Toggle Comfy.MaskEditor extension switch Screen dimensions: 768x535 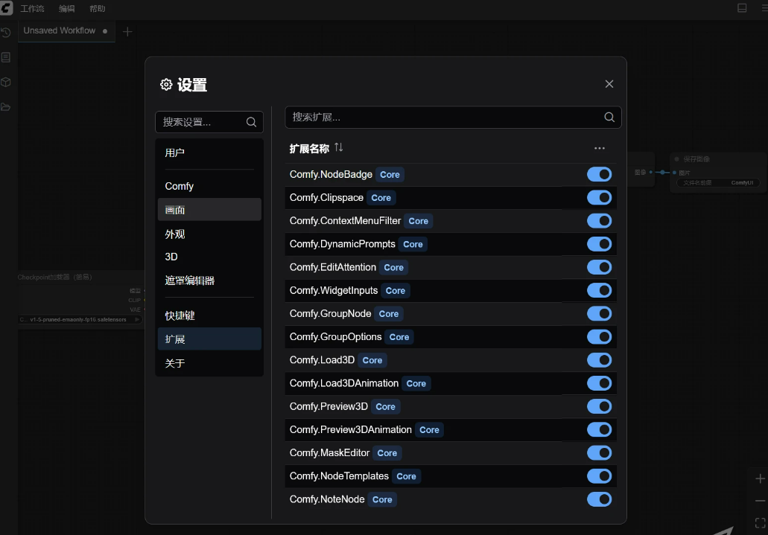(x=600, y=452)
